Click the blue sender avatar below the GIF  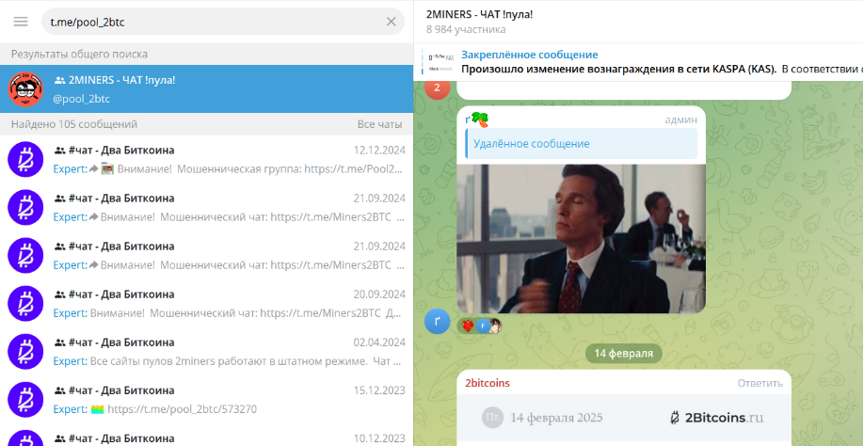[x=437, y=322]
